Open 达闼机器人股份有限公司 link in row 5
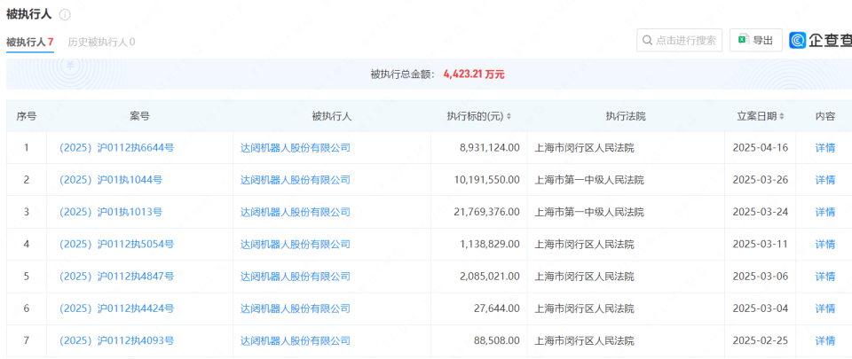The height and width of the screenshot is (359, 852). (296, 277)
